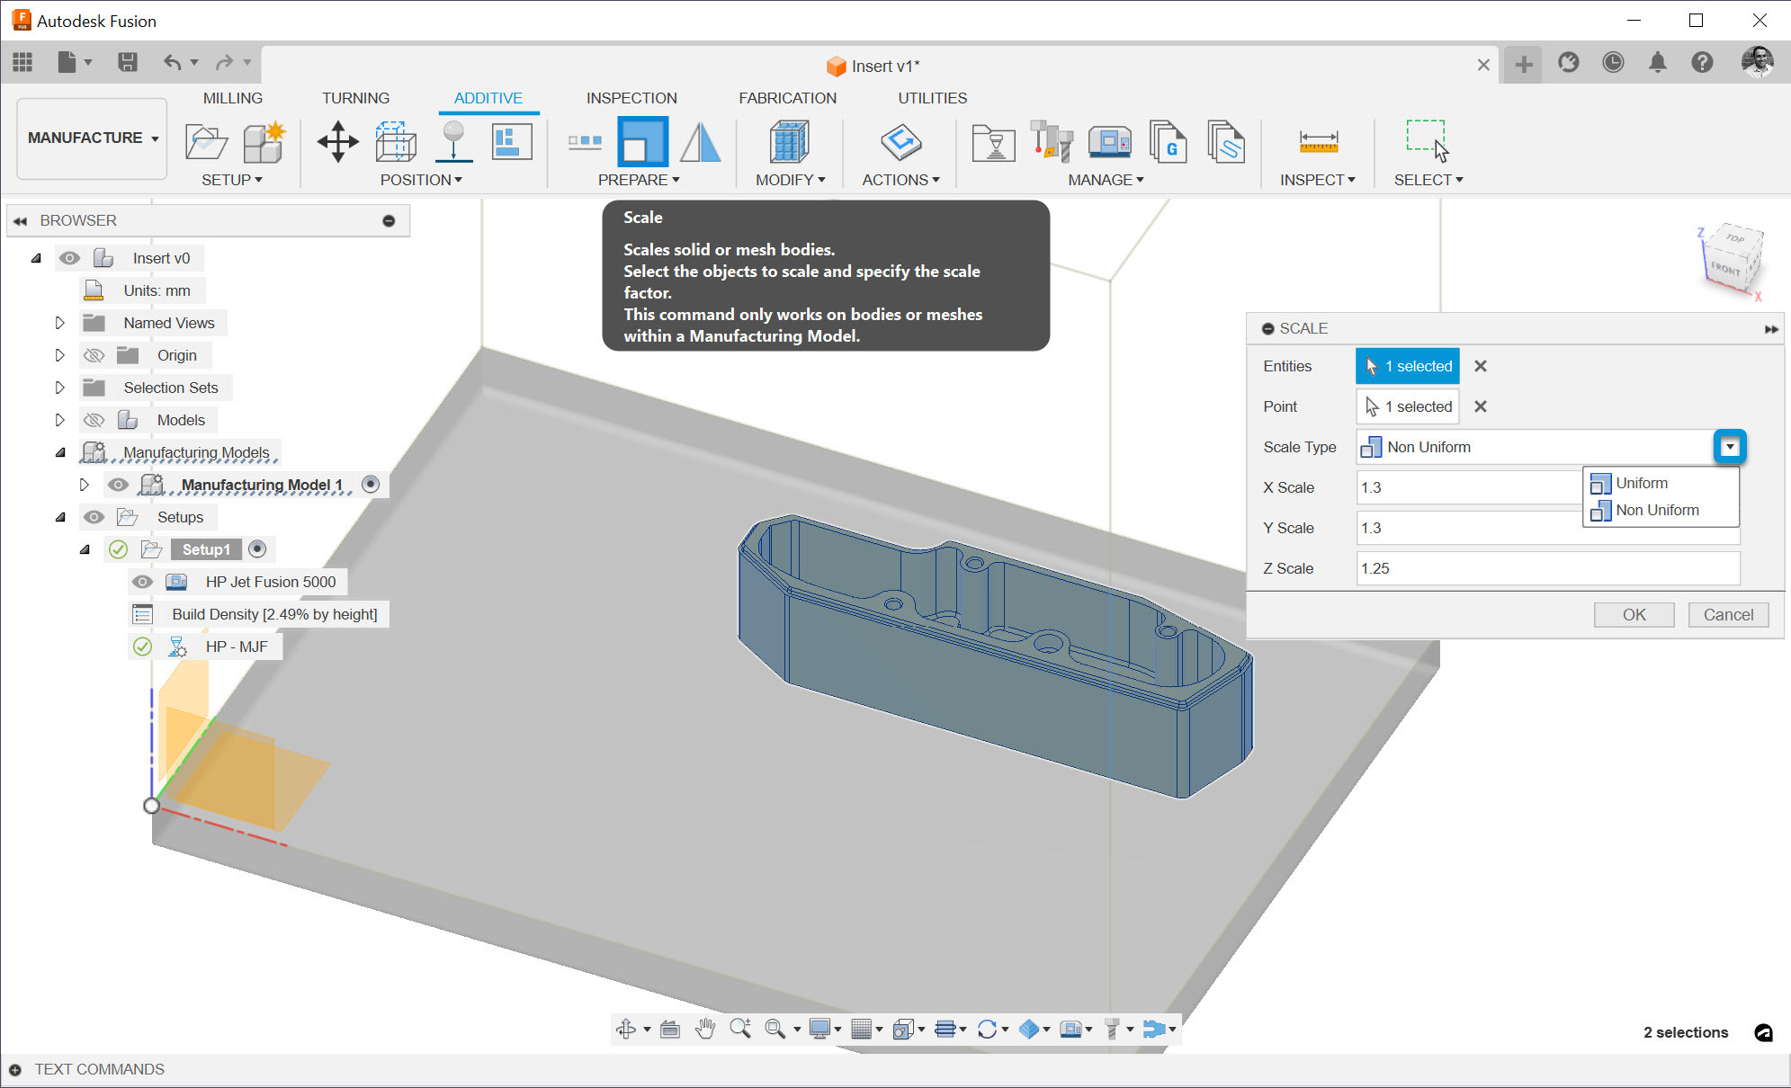Screen dimensions: 1791x1088
Task: Select the Measure tool under Inspect
Action: (x=1318, y=142)
